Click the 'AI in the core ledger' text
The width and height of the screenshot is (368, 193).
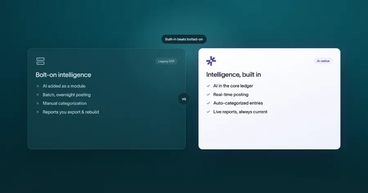[233, 86]
